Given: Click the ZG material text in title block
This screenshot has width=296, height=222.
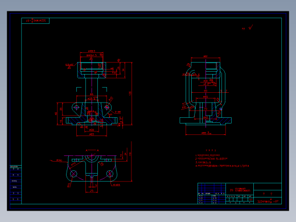Looking at the screenshot, I should tap(240, 190).
